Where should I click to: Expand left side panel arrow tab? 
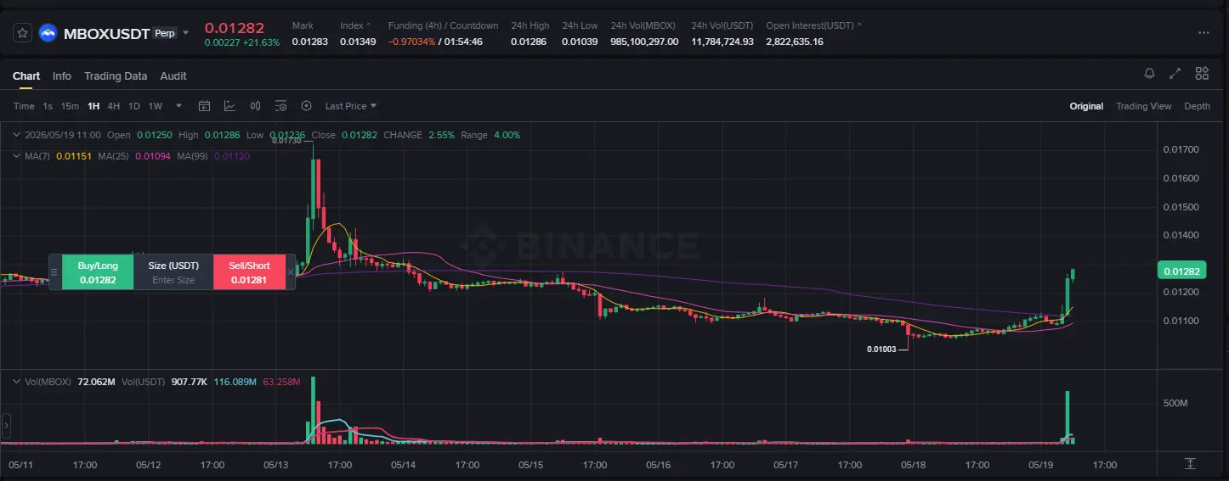click(5, 425)
